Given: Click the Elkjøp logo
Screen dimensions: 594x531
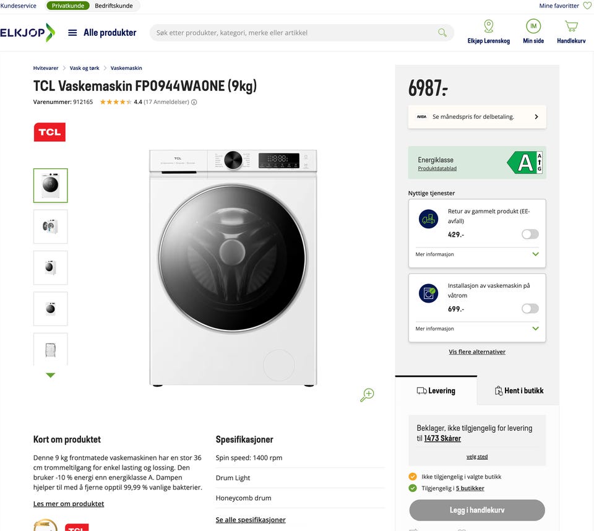Looking at the screenshot, I should [28, 33].
